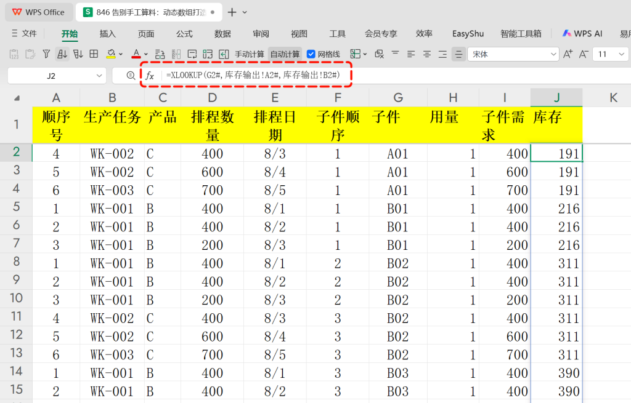The image size is (631, 403).
Task: Center text horizontally
Action: point(427,54)
